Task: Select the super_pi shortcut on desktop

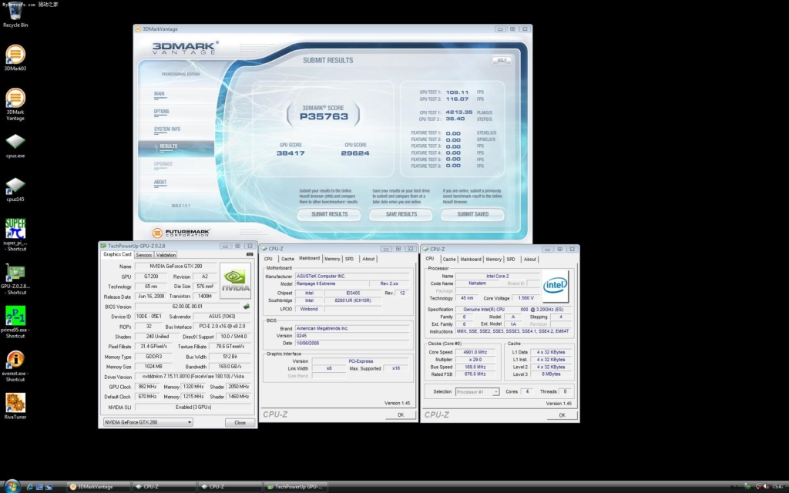Action: point(15,234)
